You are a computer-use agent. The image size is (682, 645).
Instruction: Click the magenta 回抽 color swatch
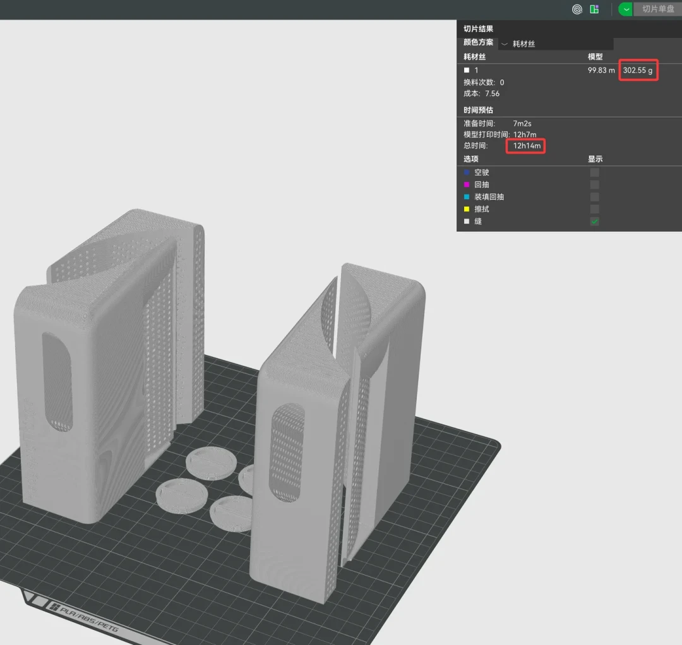[x=467, y=184]
